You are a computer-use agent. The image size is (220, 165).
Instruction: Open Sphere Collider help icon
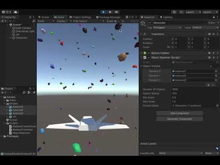pos(209,53)
